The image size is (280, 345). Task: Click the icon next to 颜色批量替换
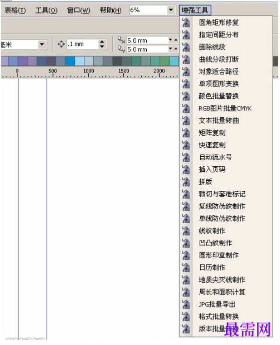point(186,96)
